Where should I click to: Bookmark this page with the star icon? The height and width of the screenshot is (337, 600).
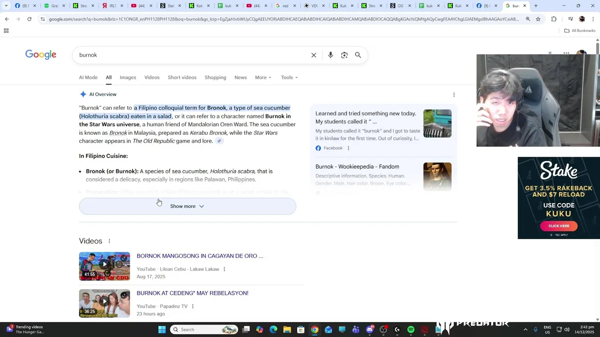538,19
